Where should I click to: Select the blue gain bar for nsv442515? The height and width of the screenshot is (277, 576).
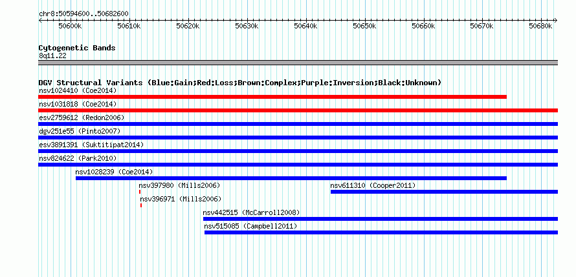click(x=381, y=219)
